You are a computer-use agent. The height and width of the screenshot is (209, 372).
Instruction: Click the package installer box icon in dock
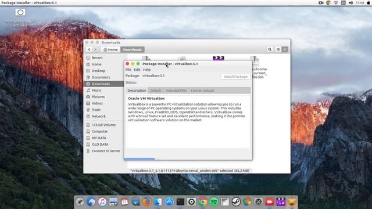point(292,202)
